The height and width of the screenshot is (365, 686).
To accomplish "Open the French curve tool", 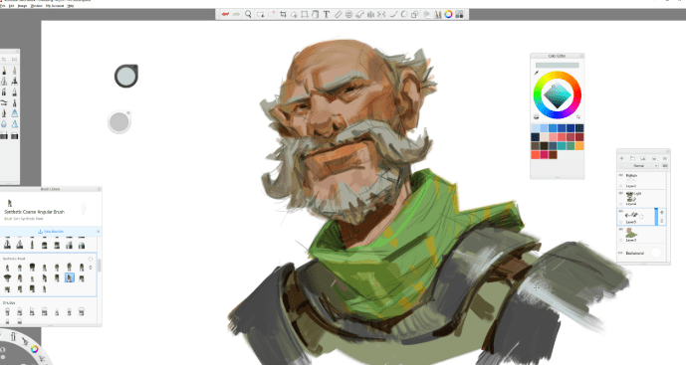I will 359,15.
